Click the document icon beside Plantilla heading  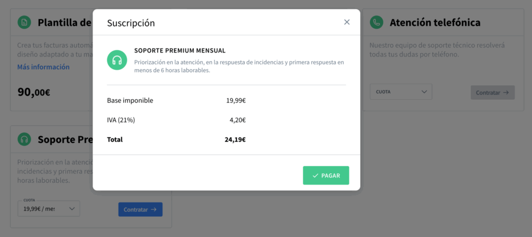24,22
